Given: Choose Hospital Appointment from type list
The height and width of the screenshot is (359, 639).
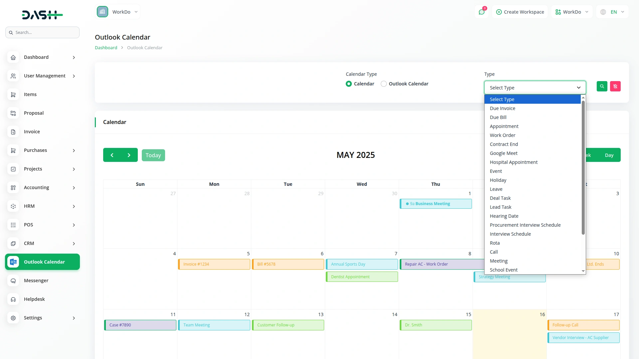Looking at the screenshot, I should 514,162.
